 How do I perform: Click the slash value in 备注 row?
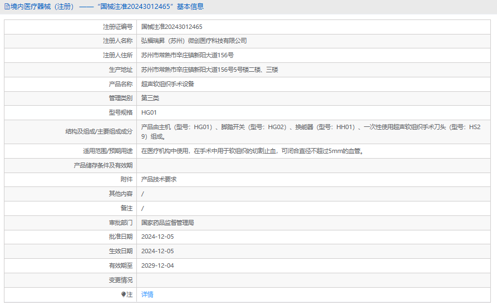click(x=142, y=208)
